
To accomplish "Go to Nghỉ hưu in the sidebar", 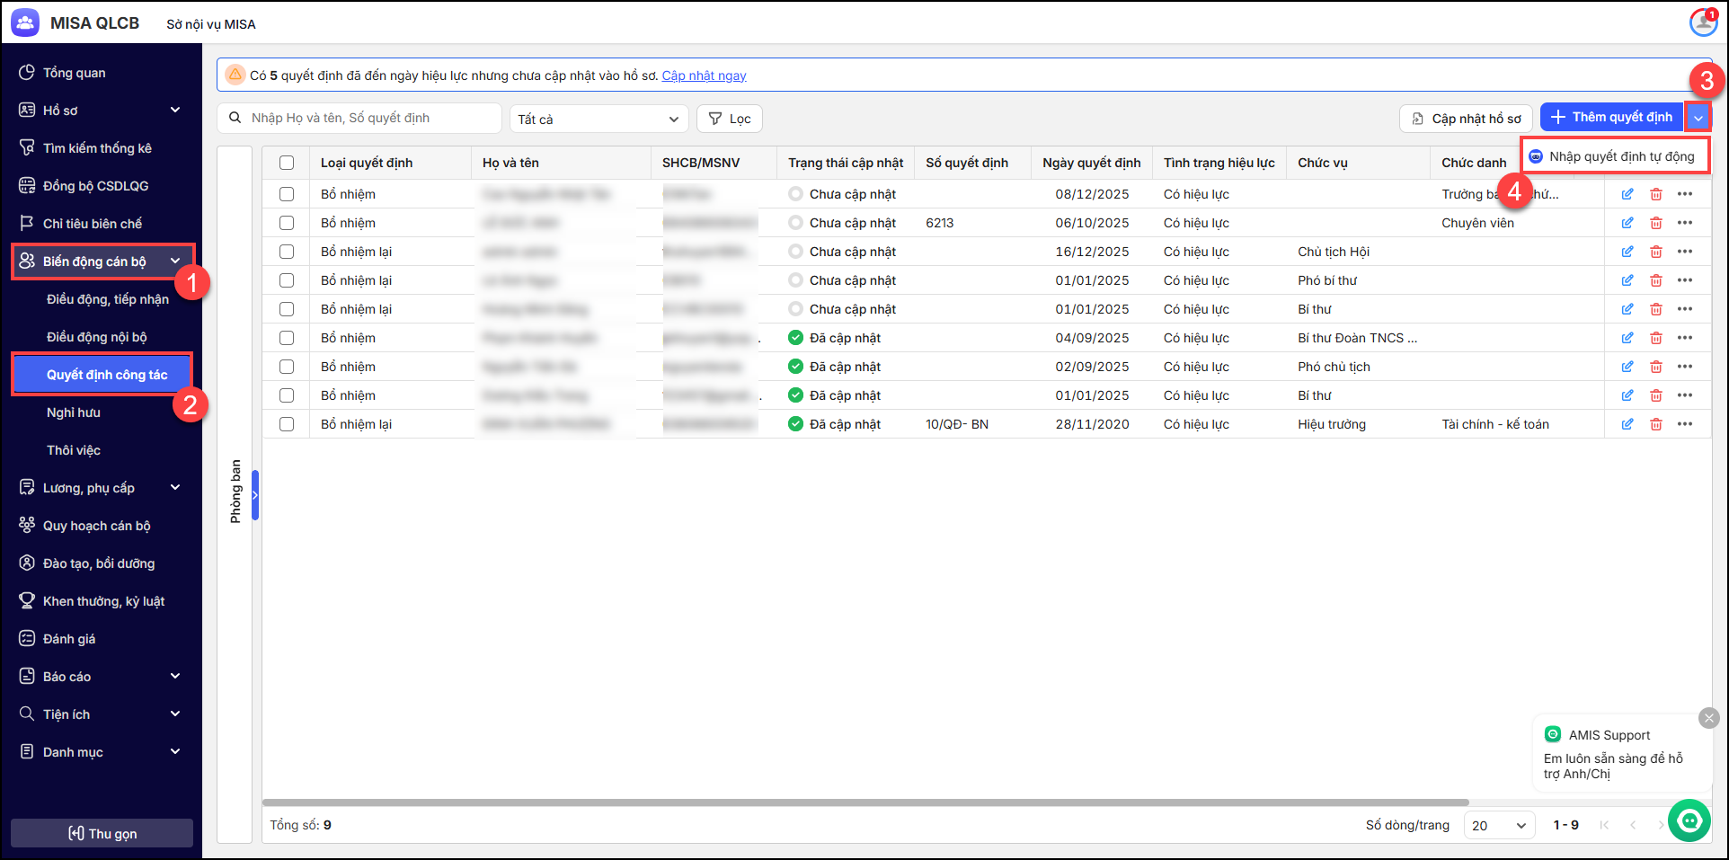I will pos(74,412).
